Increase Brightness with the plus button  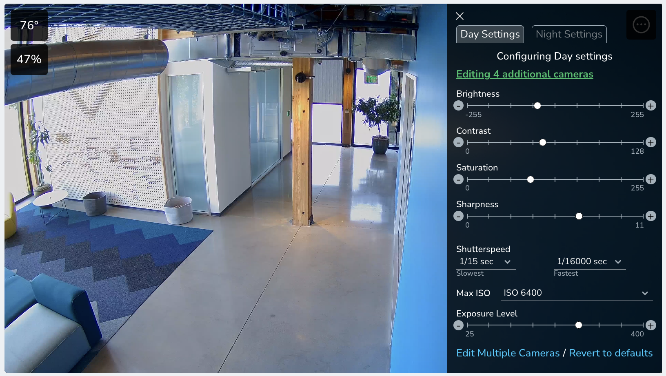[x=651, y=106]
